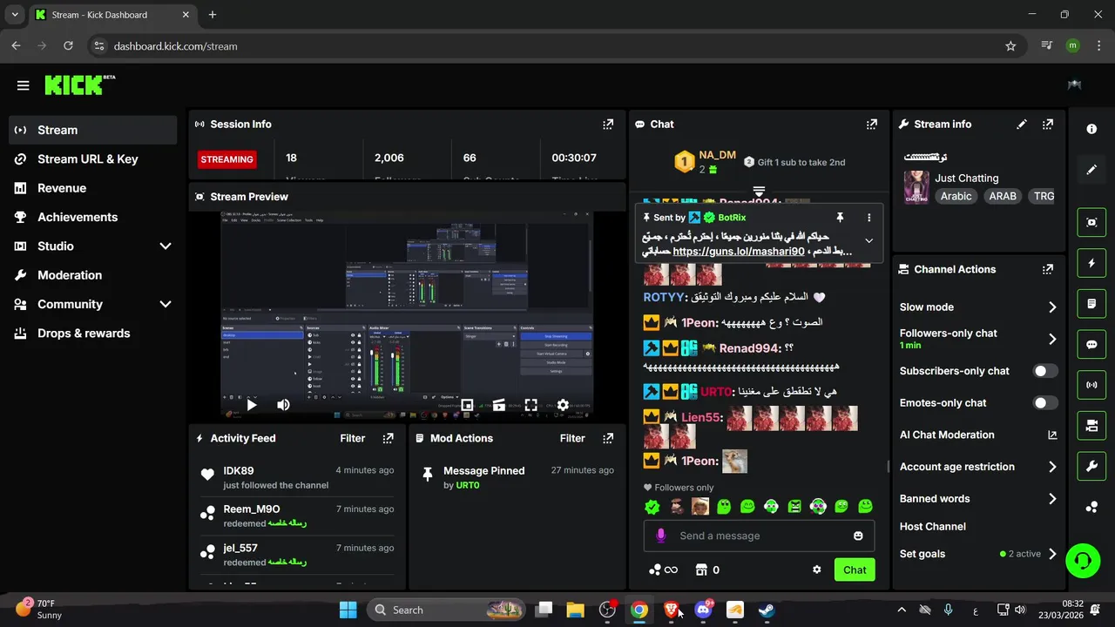Pop out the Chat panel
Screen dimensions: 1115x627
pyautogui.click(x=872, y=125)
